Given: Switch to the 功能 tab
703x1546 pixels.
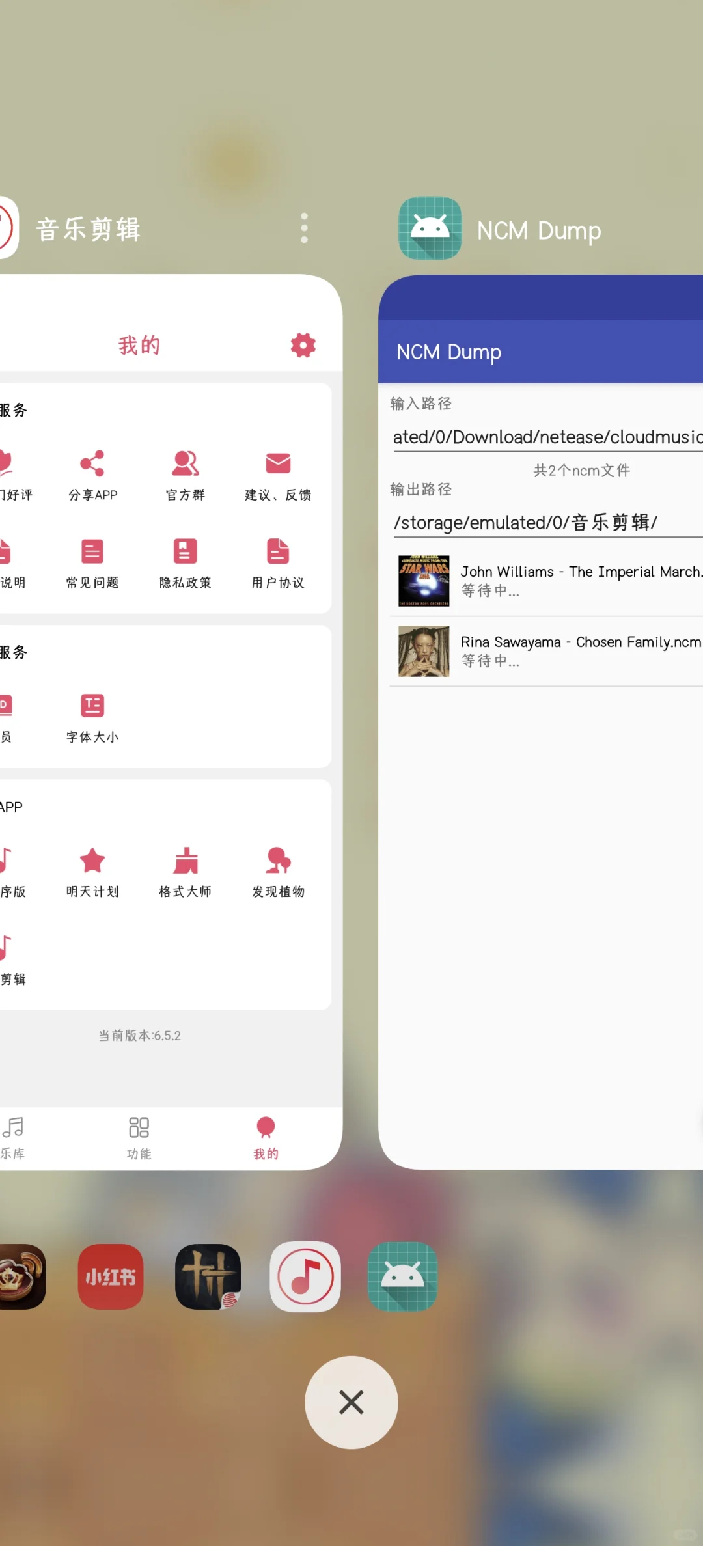Looking at the screenshot, I should tap(139, 1139).
